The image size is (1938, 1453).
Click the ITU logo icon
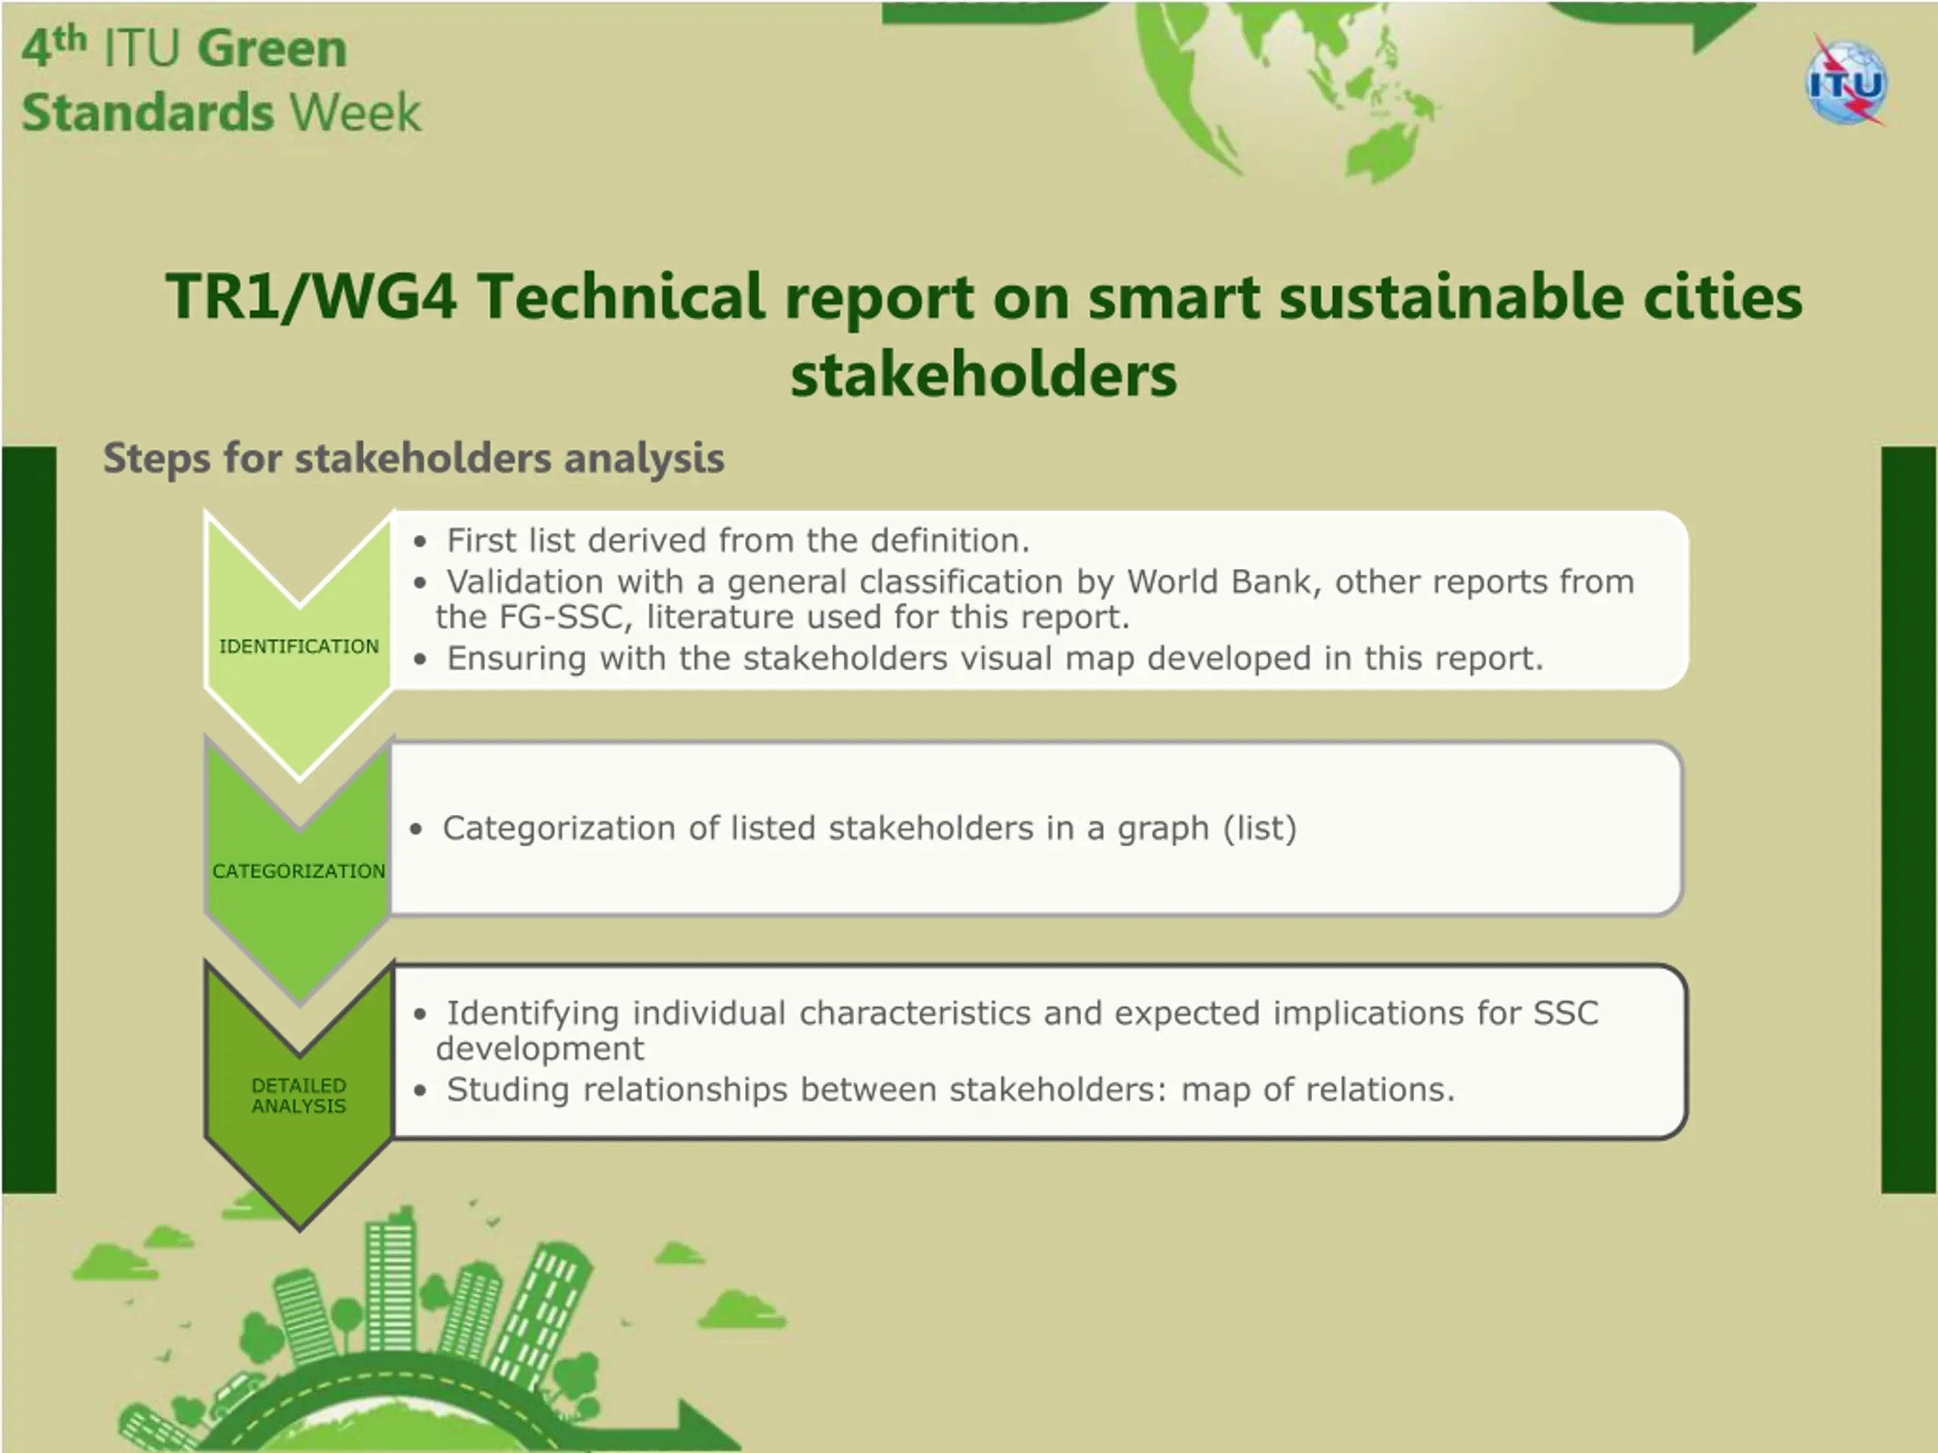(1847, 82)
